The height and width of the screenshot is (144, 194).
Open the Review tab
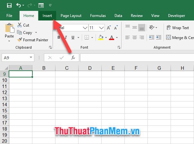[137, 16]
